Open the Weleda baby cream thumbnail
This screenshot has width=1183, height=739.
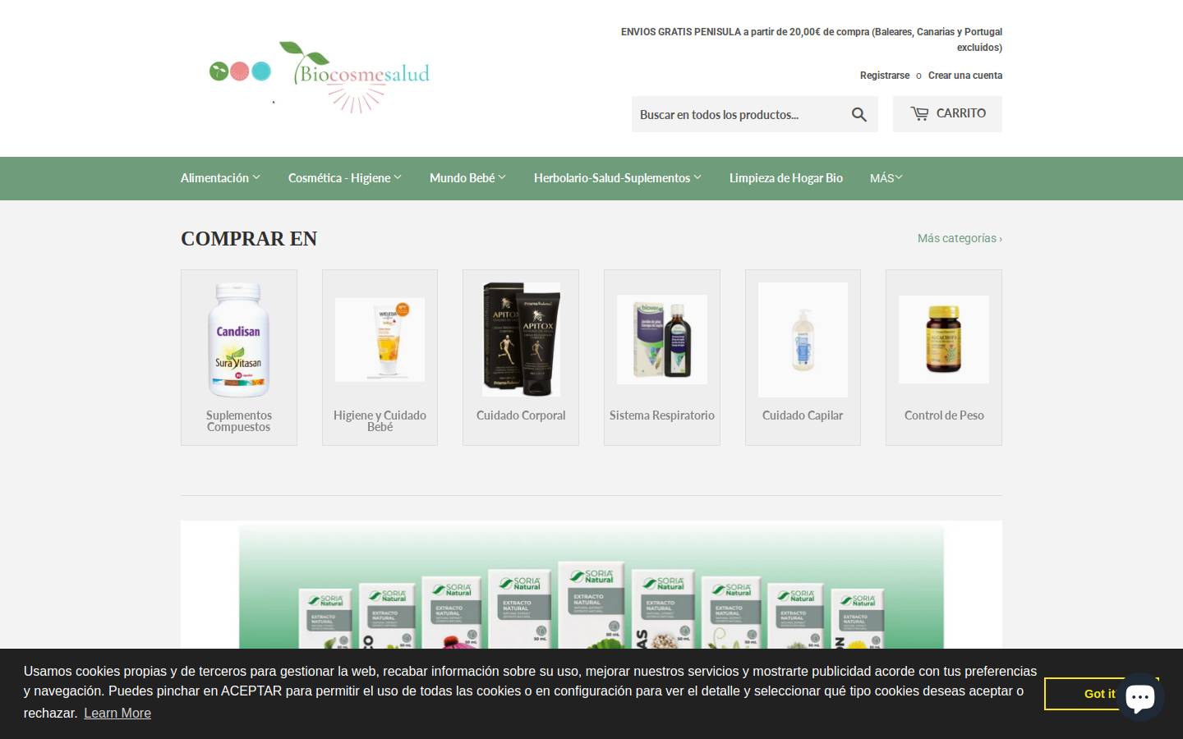tap(380, 340)
